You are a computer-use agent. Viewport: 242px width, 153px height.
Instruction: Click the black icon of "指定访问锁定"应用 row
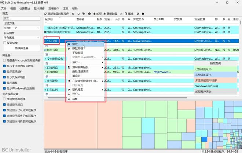tap(45, 32)
